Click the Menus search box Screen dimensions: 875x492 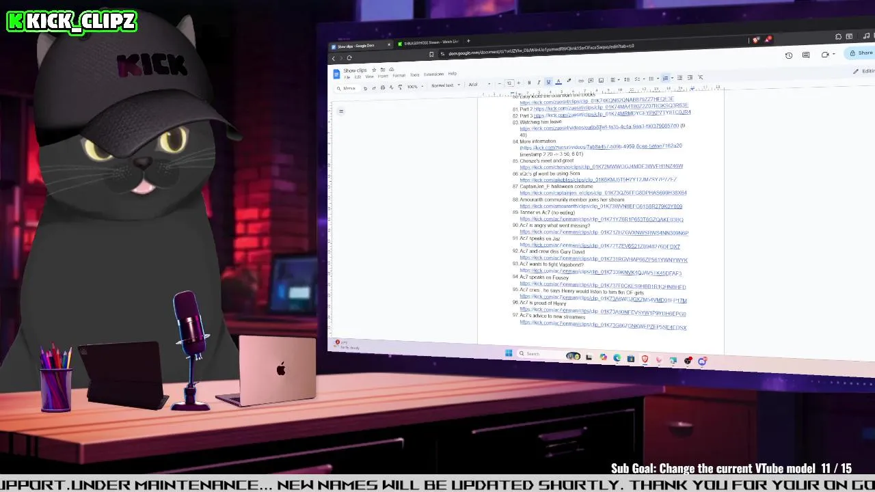pos(347,88)
